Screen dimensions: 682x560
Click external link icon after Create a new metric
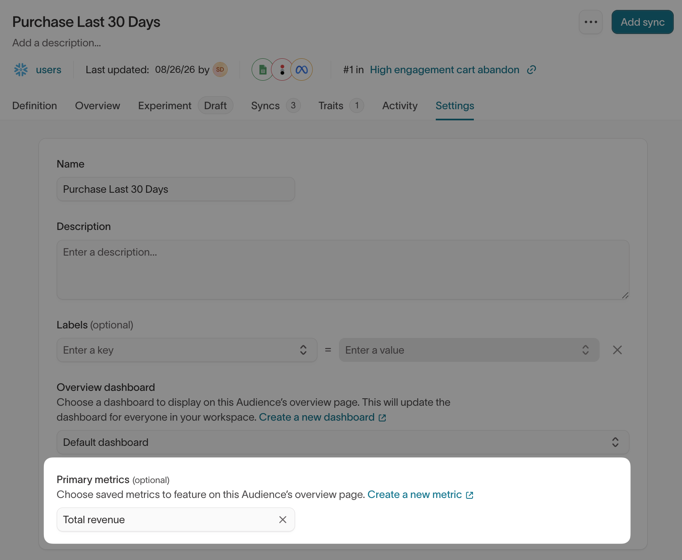pos(470,495)
